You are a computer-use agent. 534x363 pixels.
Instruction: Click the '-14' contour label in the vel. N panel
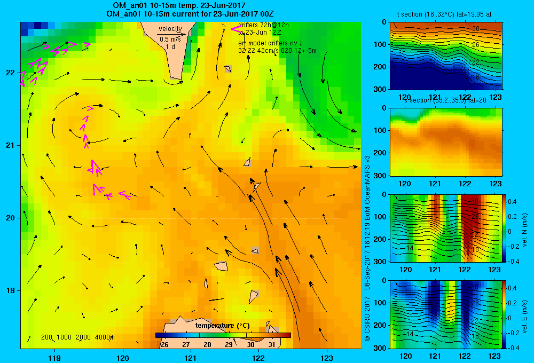[x=409, y=248]
